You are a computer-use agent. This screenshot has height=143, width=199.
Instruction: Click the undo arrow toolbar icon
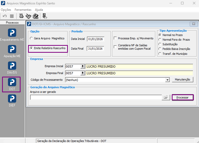(x=5, y=16)
